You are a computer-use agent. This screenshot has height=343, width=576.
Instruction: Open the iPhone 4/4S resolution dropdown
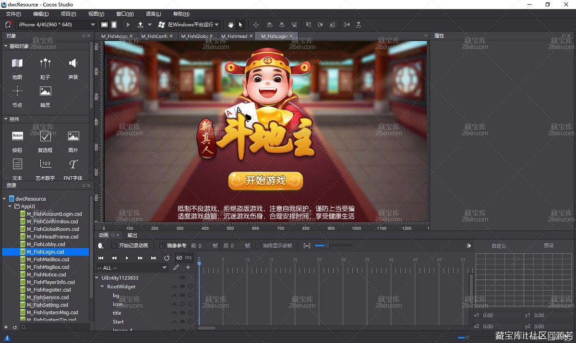coord(57,24)
